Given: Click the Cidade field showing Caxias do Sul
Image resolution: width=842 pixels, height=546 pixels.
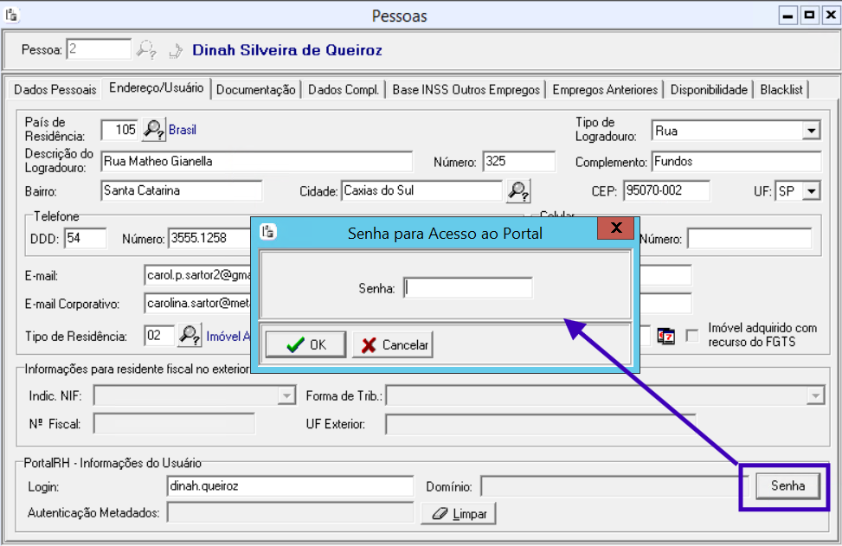Looking at the screenshot, I should tap(421, 190).
